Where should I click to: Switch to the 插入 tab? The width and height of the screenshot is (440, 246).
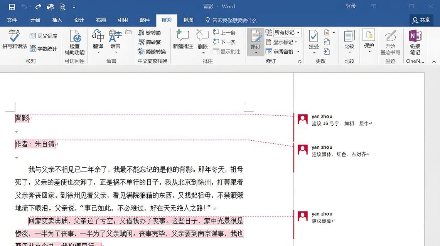coord(57,20)
